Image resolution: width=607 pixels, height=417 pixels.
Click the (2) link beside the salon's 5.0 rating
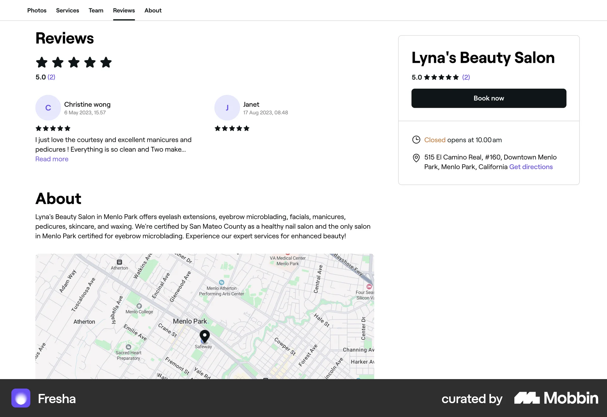[x=466, y=77]
